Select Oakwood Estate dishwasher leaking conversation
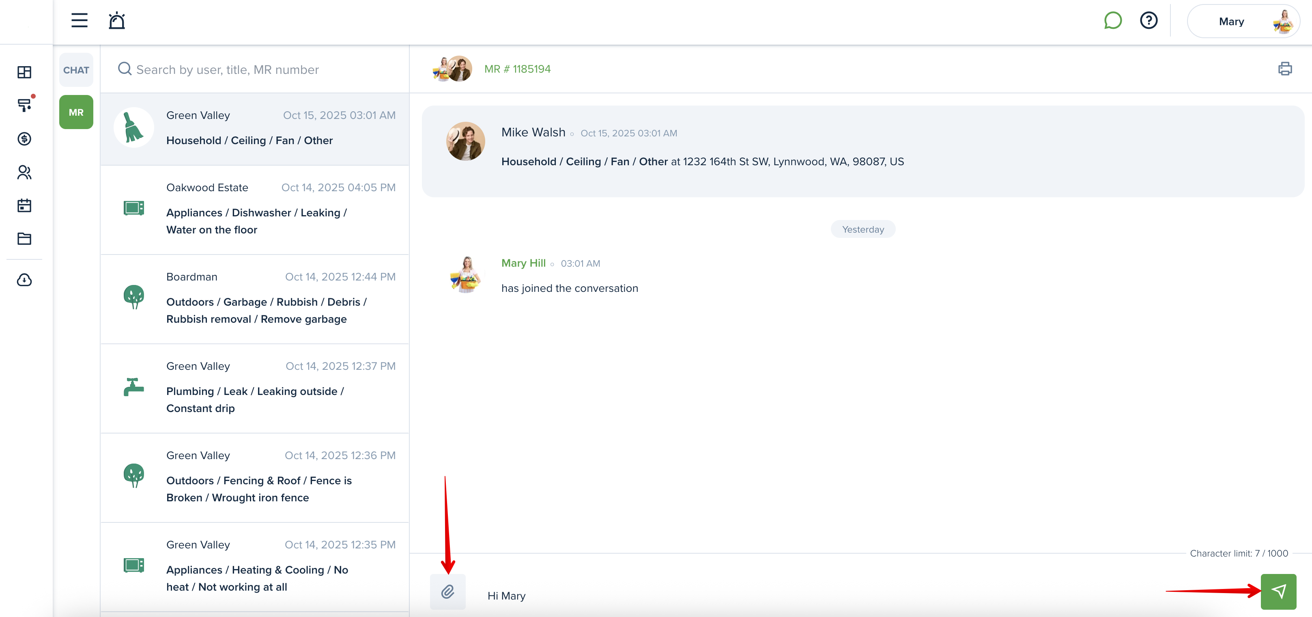 (x=255, y=209)
